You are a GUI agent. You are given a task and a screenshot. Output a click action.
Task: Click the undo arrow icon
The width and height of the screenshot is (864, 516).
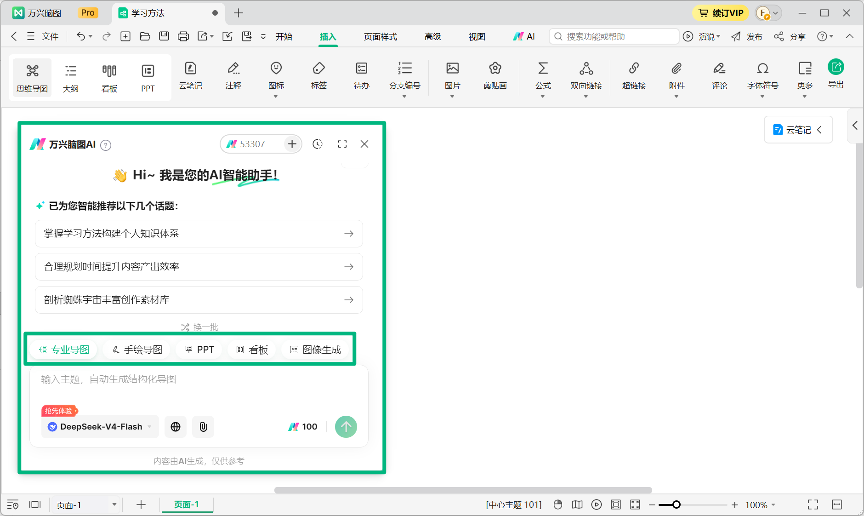point(80,36)
